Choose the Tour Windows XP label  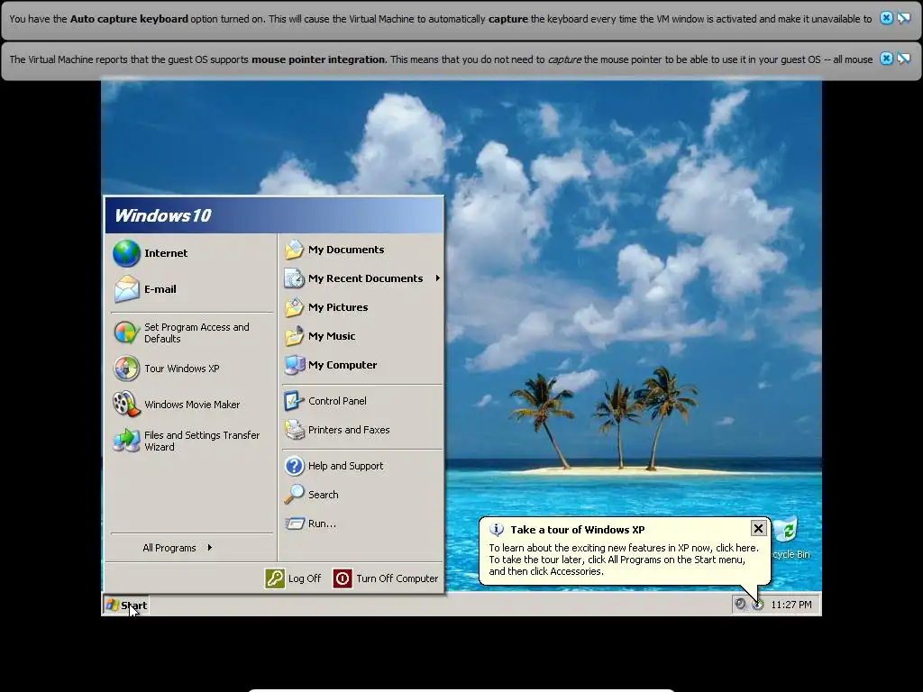[x=182, y=369]
